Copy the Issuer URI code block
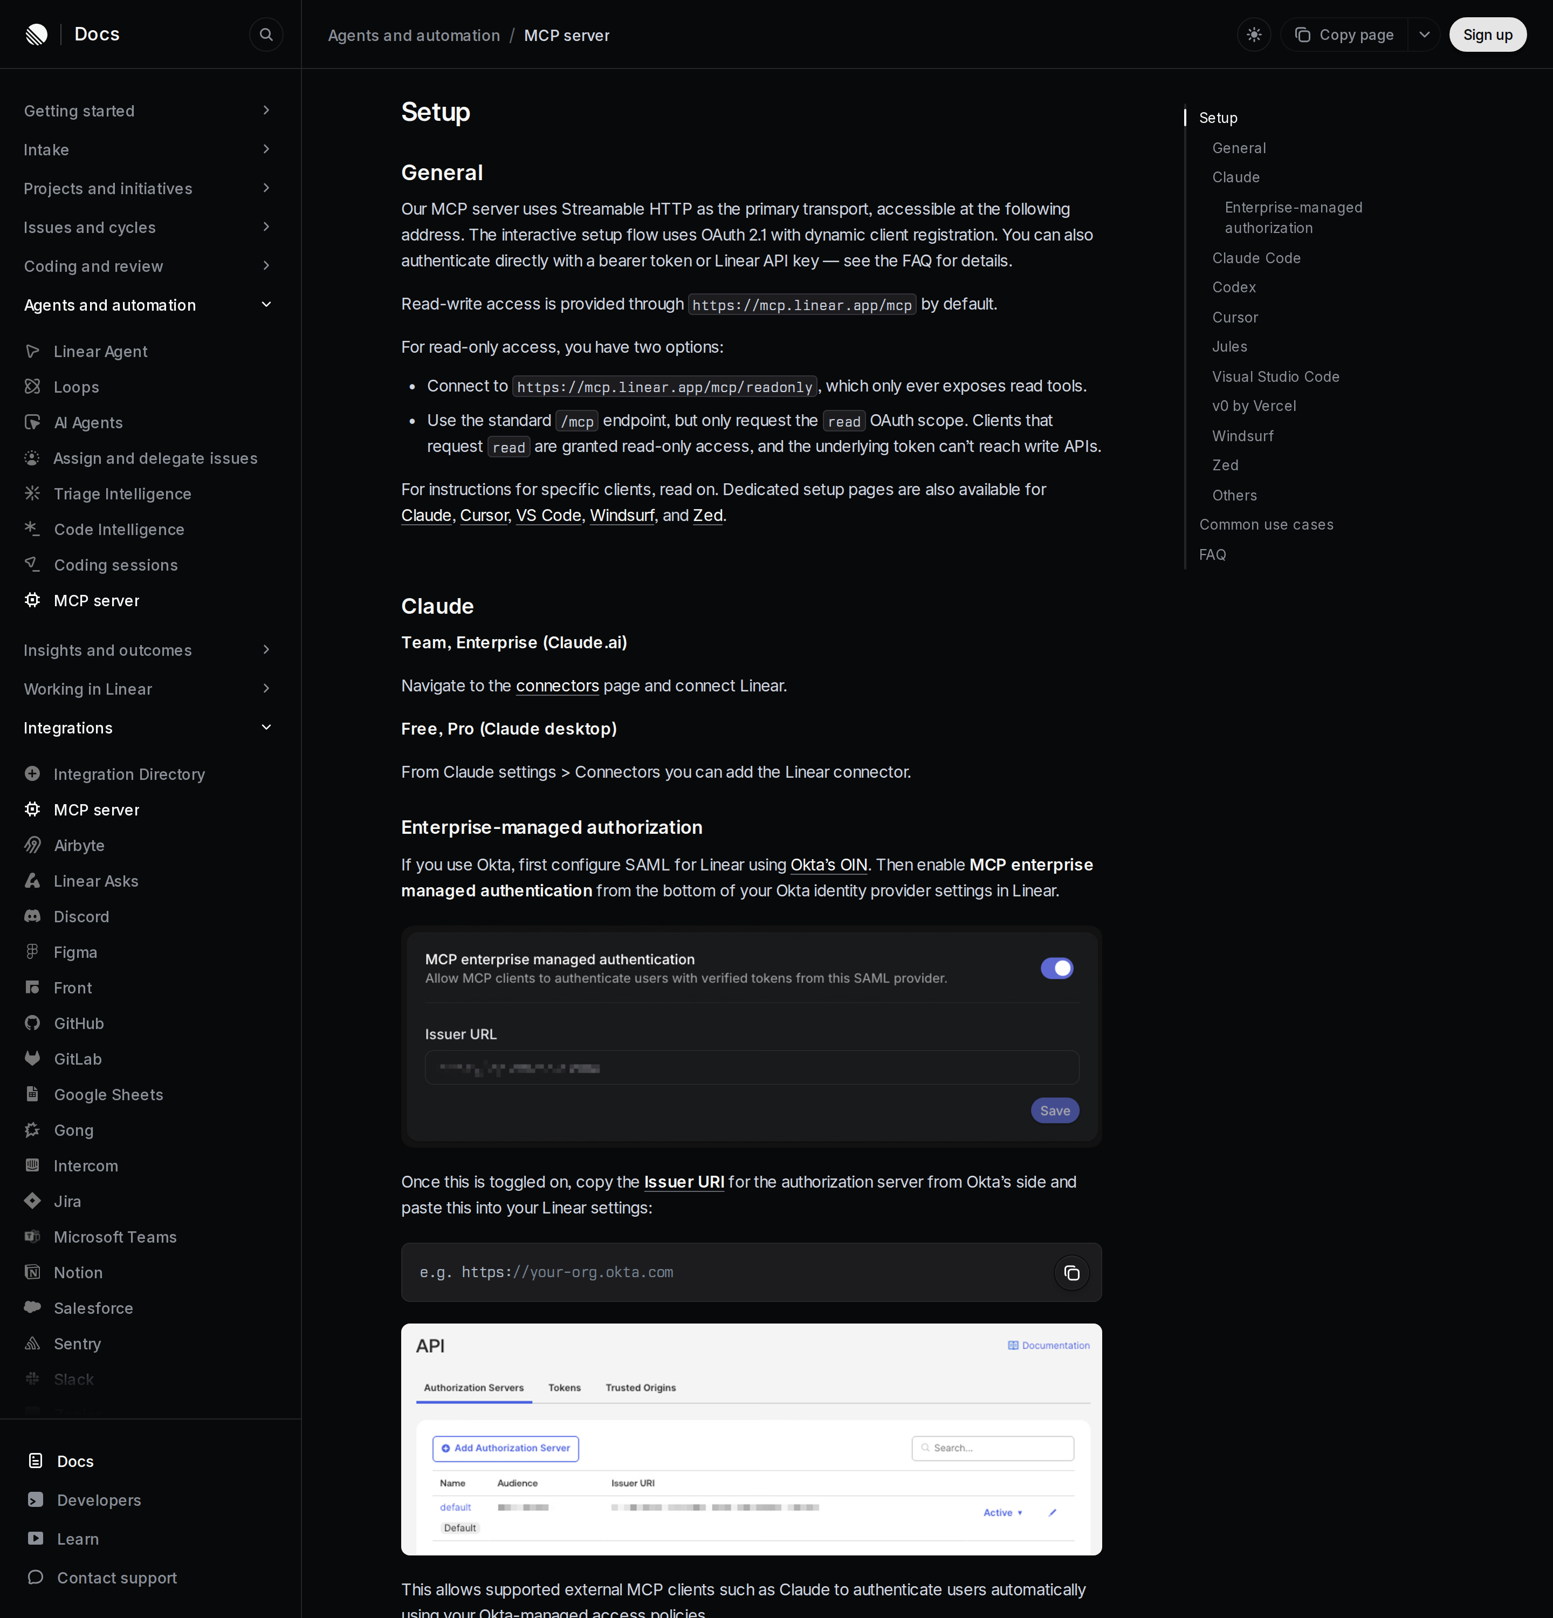1553x1618 pixels. pyautogui.click(x=1071, y=1273)
